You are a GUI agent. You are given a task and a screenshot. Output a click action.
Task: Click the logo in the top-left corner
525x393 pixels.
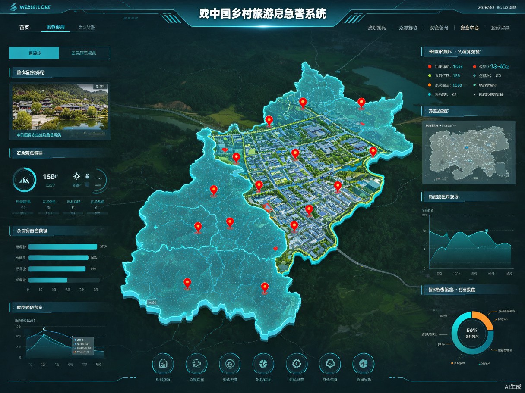pos(29,7)
